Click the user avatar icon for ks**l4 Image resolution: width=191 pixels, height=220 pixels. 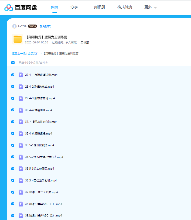14,26
